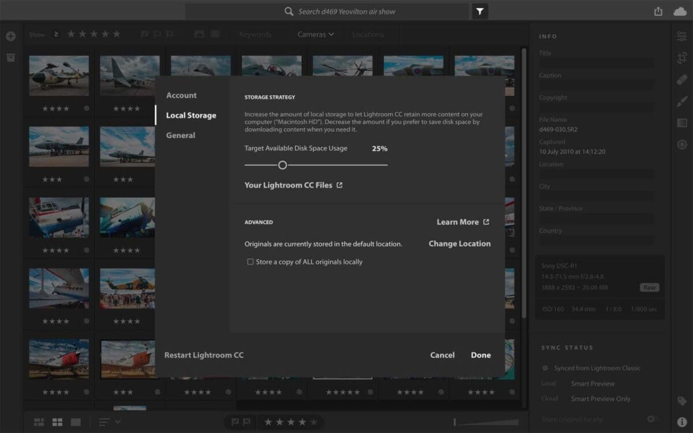The image size is (693, 433).
Task: Filter by one star in Show bar
Action: 72,34
